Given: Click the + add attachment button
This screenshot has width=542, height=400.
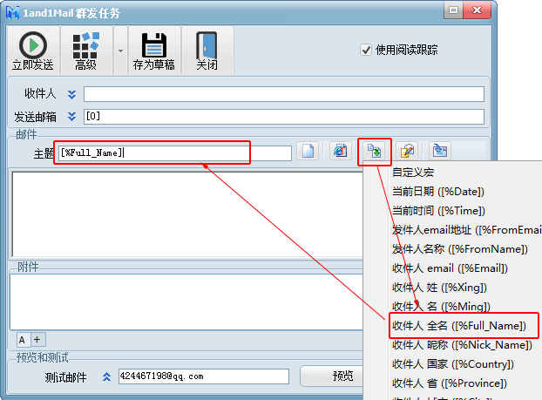Looking at the screenshot, I should pyautogui.click(x=37, y=340).
